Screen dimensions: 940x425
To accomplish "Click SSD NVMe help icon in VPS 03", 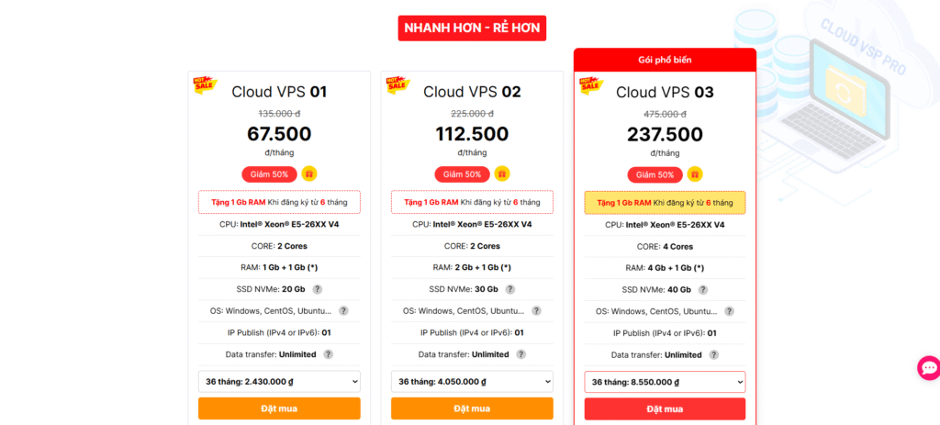I will click(x=703, y=289).
